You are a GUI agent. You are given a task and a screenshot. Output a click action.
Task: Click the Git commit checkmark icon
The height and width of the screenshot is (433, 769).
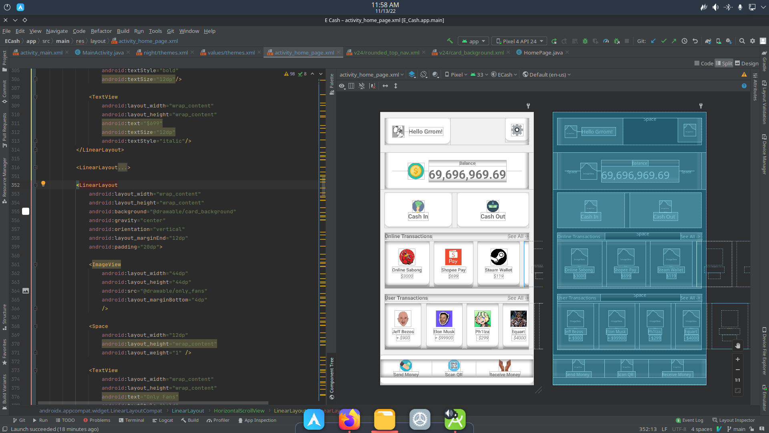[x=664, y=41]
